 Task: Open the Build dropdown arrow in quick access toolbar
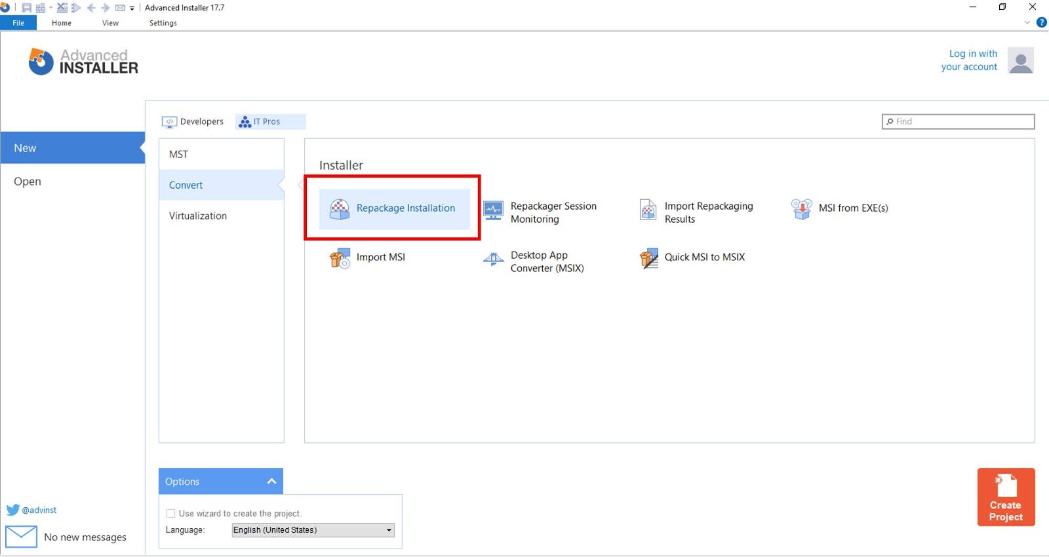(x=50, y=8)
